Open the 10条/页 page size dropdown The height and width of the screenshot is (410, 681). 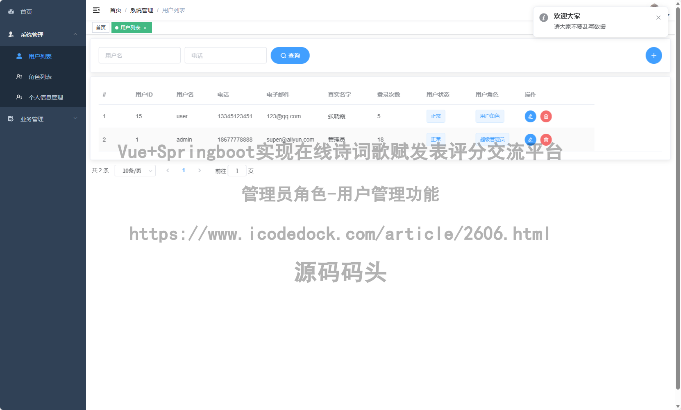(x=135, y=171)
